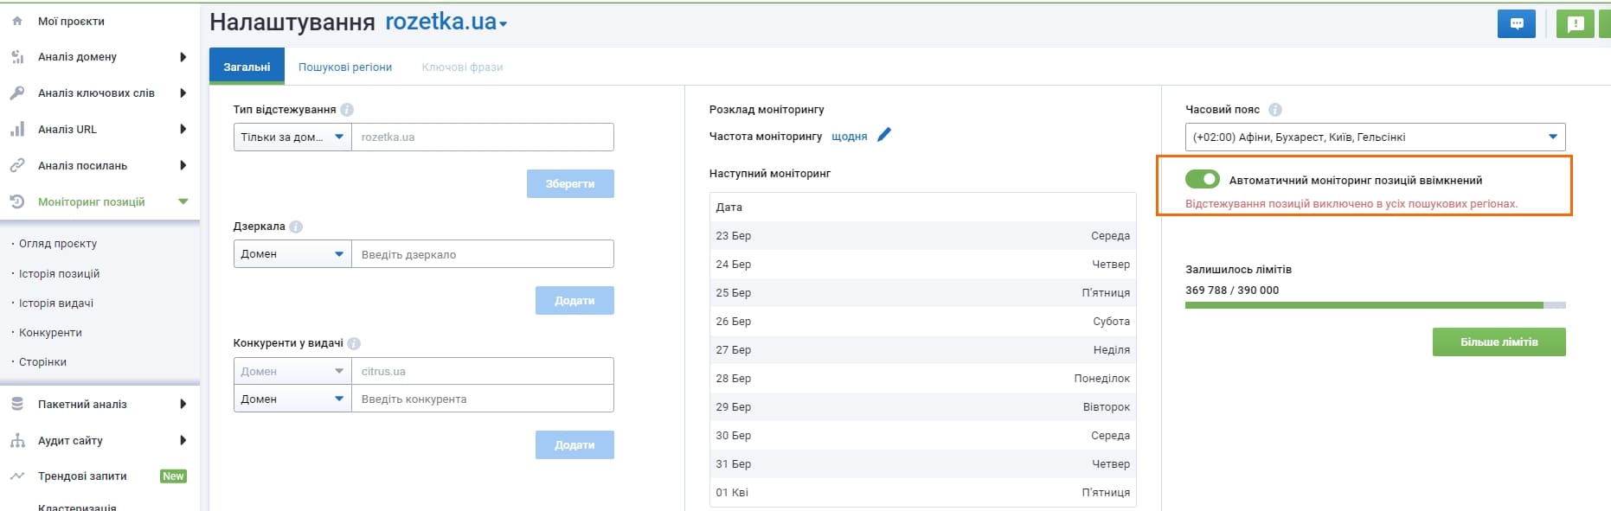Click the 369 788 / 390 000 limits value

[1232, 291]
